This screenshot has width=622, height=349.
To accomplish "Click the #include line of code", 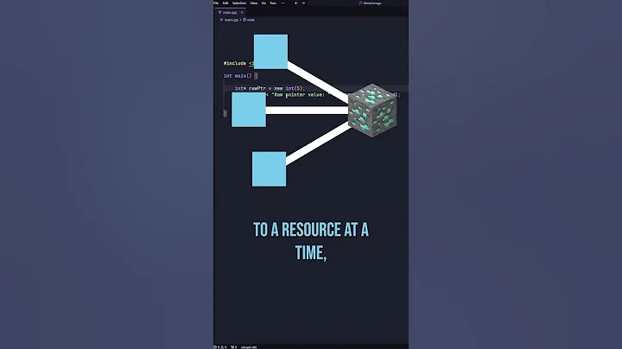I will tap(238, 63).
